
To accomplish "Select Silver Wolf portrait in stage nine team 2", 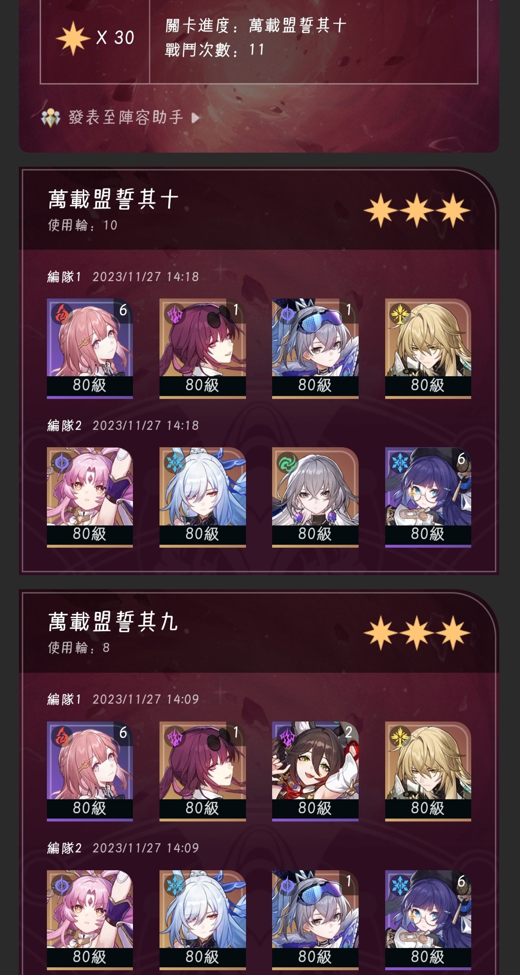I will point(315,919).
